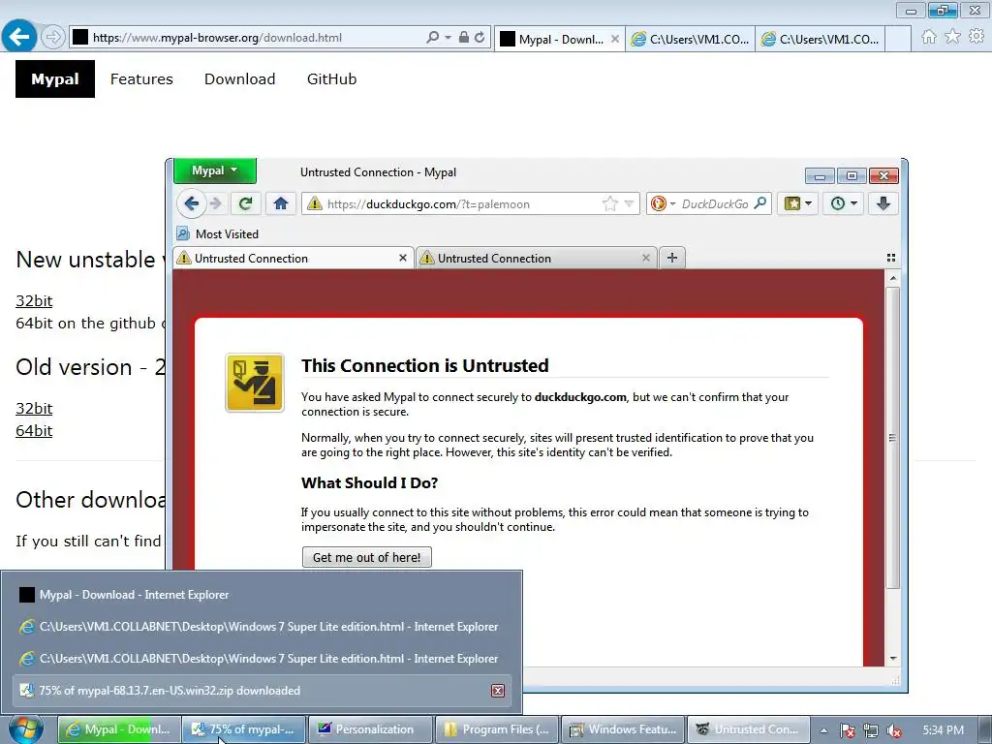992x744 pixels.
Task: Refresh the Internet Explorer page
Action: pos(480,38)
